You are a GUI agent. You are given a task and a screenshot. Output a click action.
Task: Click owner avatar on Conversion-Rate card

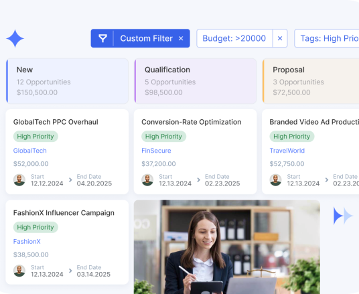coord(147,180)
